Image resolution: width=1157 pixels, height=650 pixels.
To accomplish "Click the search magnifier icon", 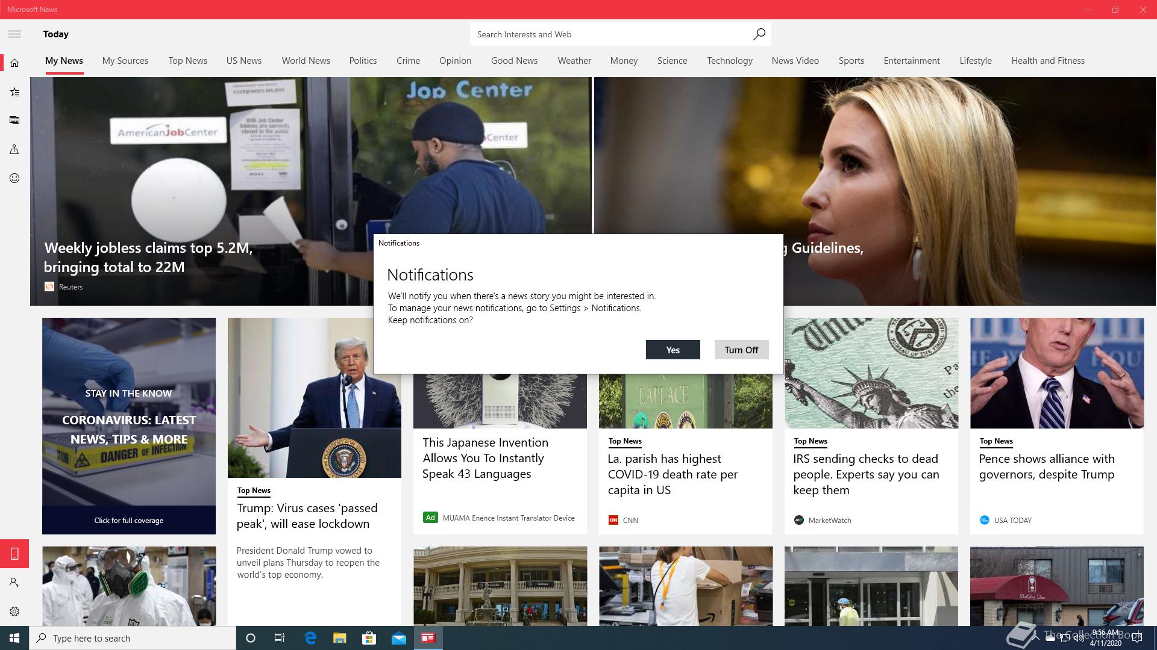I will click(759, 34).
